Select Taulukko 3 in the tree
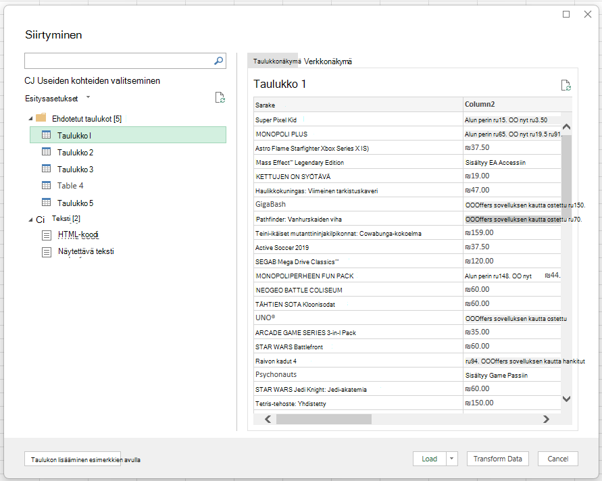This screenshot has width=602, height=481. coord(75,170)
